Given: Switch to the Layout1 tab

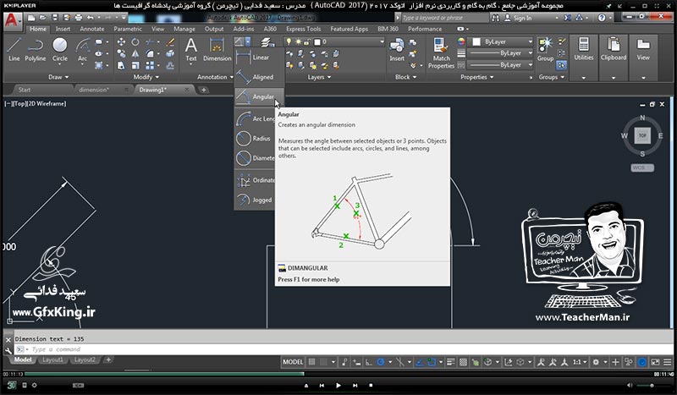Looking at the screenshot, I should coord(52,360).
